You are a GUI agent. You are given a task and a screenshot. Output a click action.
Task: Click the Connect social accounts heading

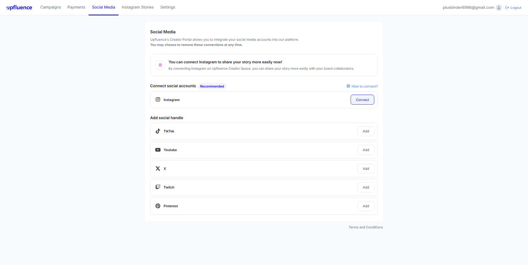[x=173, y=86]
